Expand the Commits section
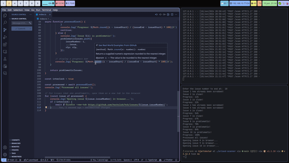Image resolution: width=289 pixels, height=163 pixels. 15,140
